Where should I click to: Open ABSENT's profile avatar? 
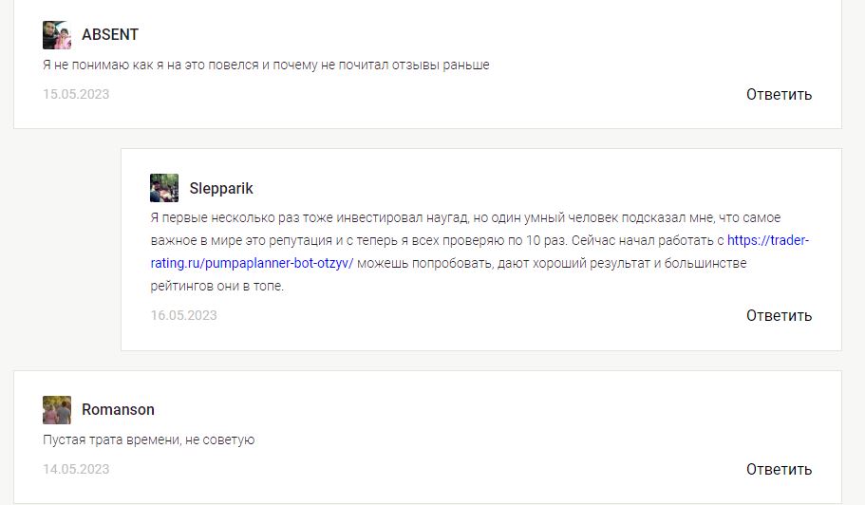(x=57, y=35)
